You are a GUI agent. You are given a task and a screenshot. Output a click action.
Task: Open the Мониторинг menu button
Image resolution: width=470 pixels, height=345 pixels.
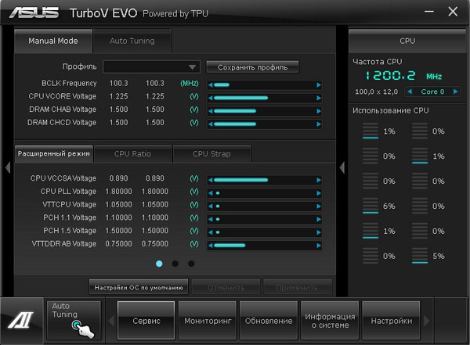(208, 321)
